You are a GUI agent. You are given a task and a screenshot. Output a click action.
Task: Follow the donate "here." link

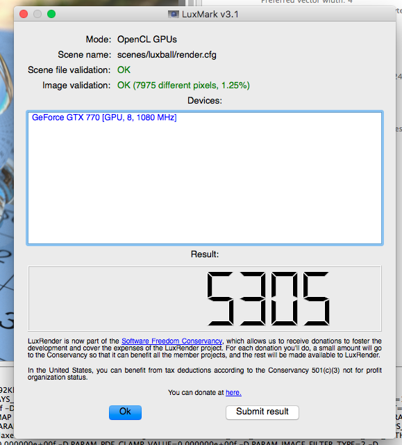(233, 392)
